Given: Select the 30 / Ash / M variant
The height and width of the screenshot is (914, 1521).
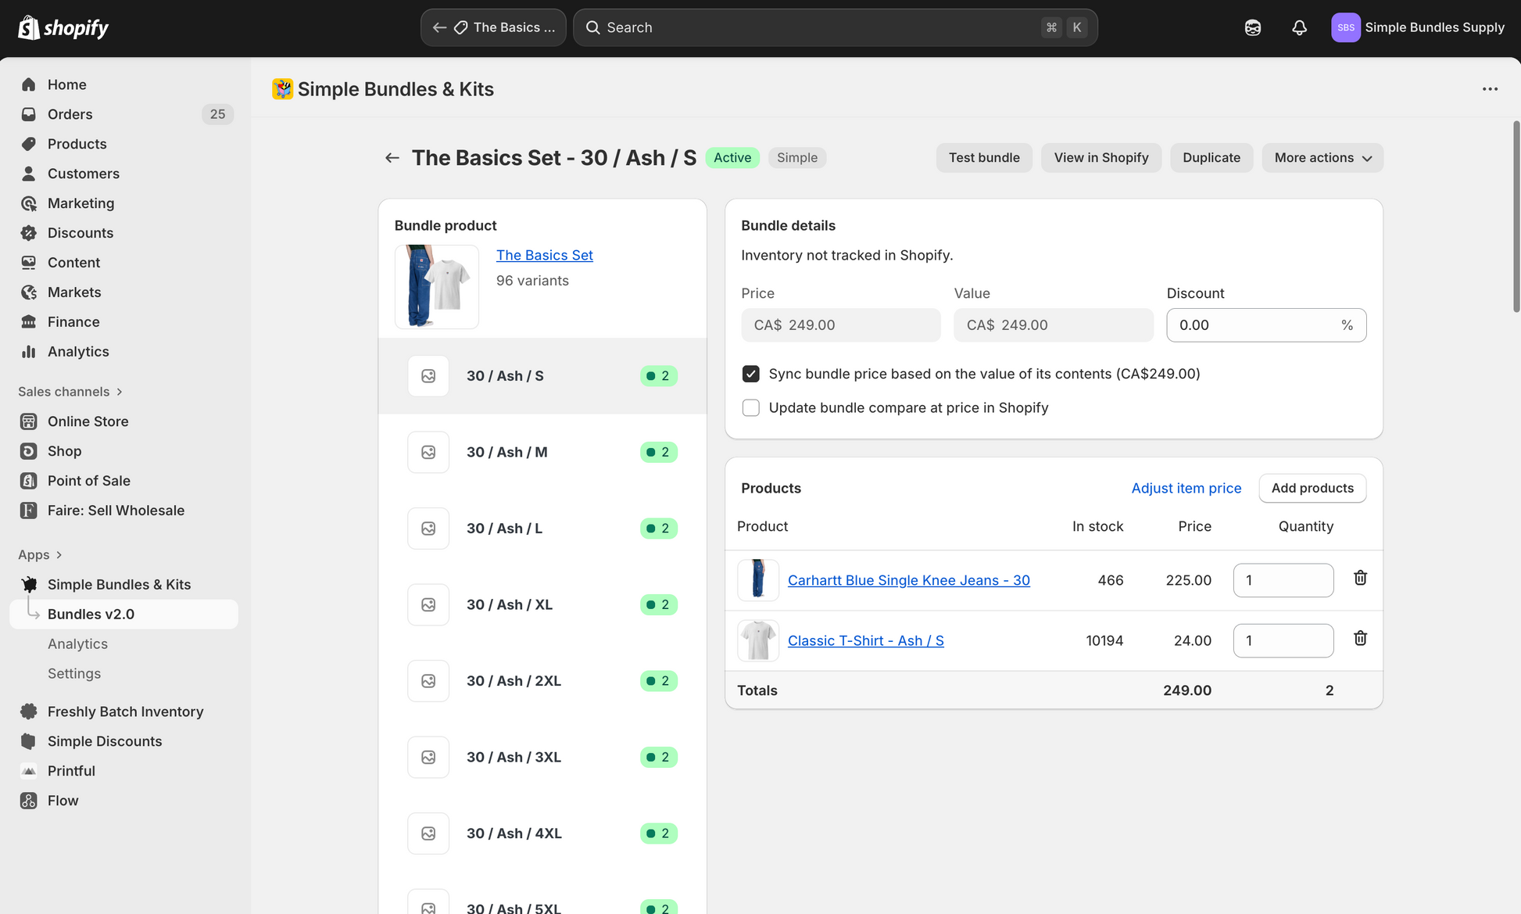Looking at the screenshot, I should (542, 452).
